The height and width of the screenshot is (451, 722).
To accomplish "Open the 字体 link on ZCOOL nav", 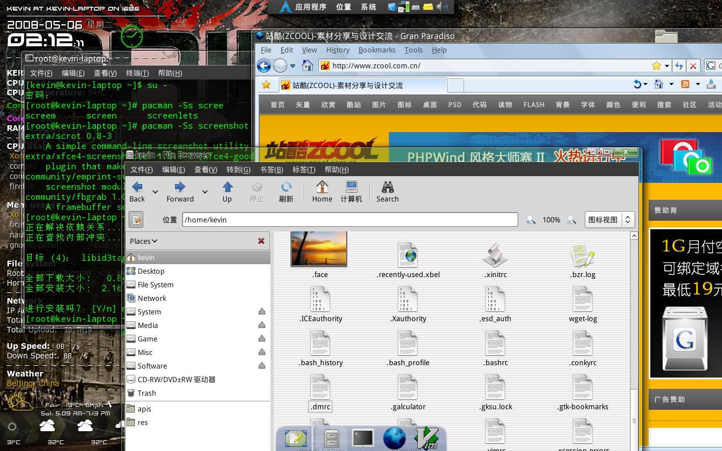I will (x=588, y=104).
